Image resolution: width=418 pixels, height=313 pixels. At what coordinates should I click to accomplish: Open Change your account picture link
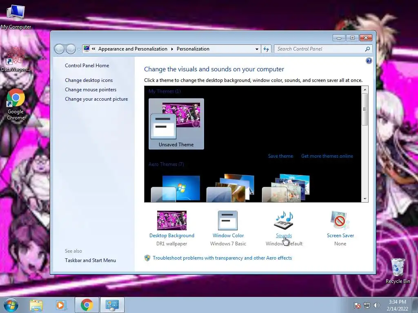coord(96,99)
